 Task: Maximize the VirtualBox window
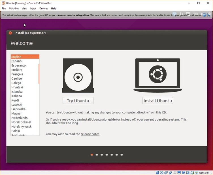(199, 3)
